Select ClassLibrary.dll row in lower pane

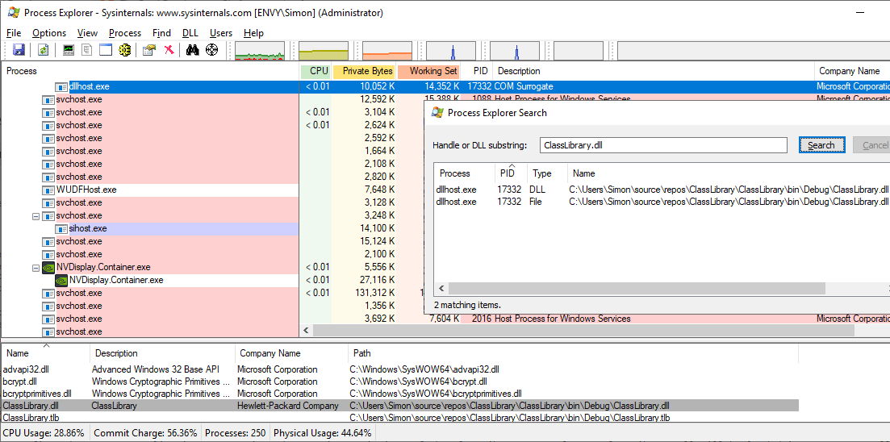point(399,406)
